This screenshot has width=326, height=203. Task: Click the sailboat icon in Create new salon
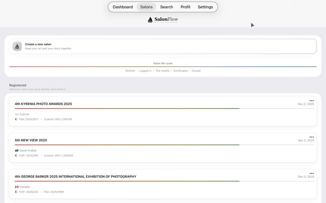(17, 46)
